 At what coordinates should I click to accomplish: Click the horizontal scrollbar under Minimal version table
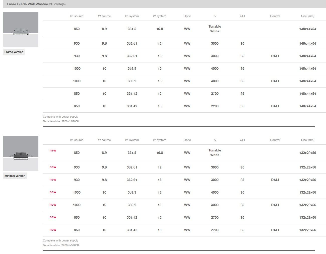pyautogui.click(x=179, y=250)
